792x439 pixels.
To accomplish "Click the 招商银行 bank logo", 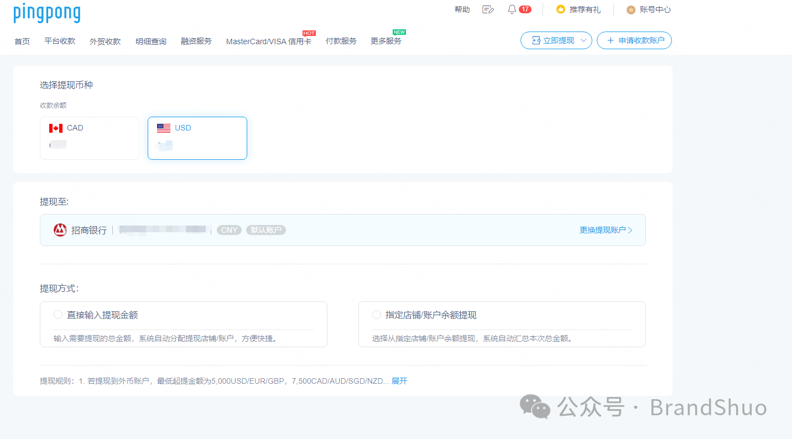I will (x=60, y=229).
